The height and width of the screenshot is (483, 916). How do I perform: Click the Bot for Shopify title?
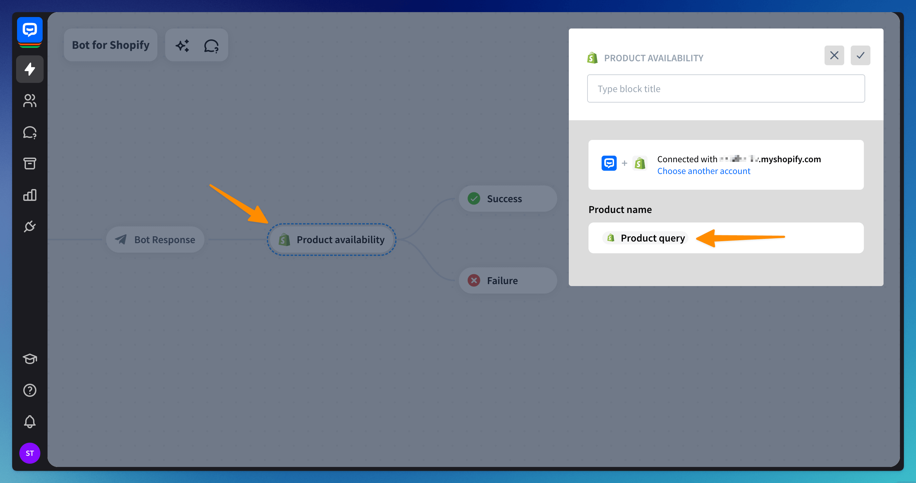(x=110, y=45)
